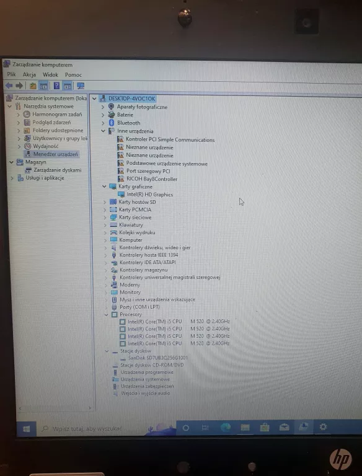This screenshot has width=362, height=476.
Task: Open Task View on the taskbar
Action: click(205, 428)
